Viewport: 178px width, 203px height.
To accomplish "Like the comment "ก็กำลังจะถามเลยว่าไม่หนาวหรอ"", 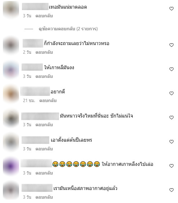I will (x=172, y=45).
